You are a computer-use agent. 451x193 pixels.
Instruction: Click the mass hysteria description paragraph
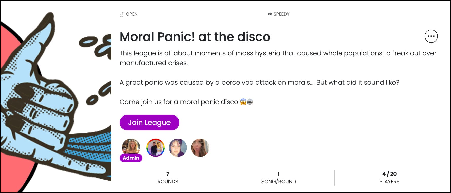click(x=278, y=58)
